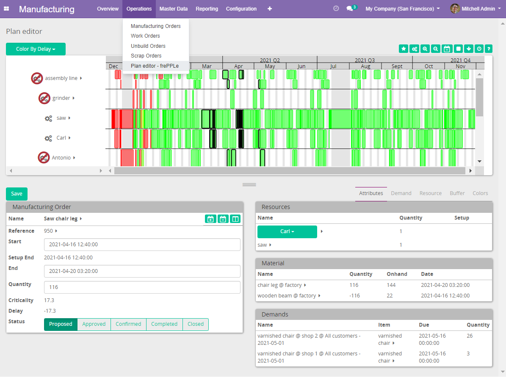Zoom out of the Gantt chart timeline

click(435, 49)
